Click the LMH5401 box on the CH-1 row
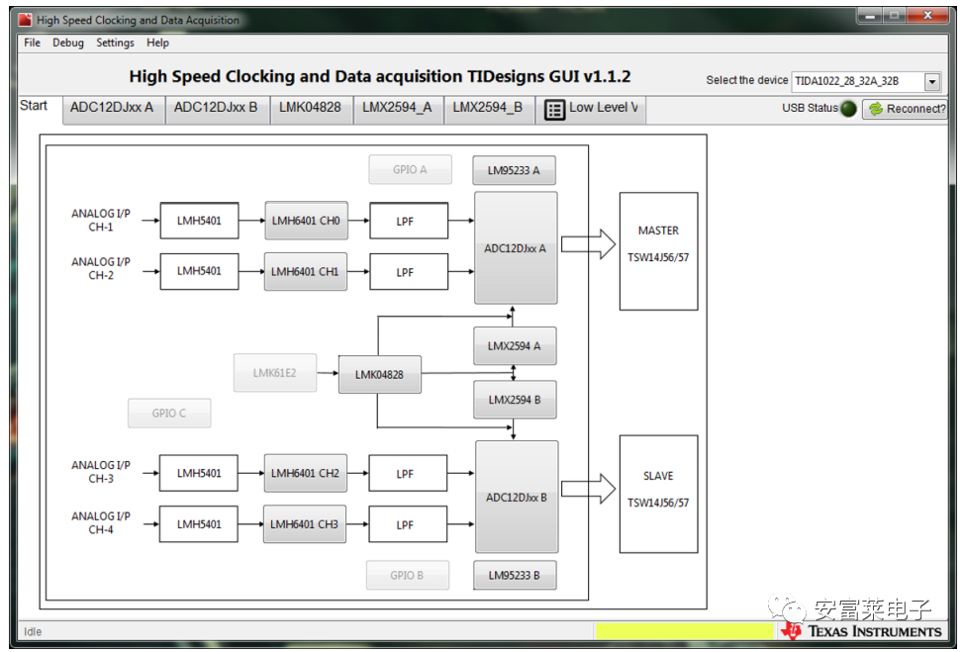The height and width of the screenshot is (652, 963). (x=200, y=221)
